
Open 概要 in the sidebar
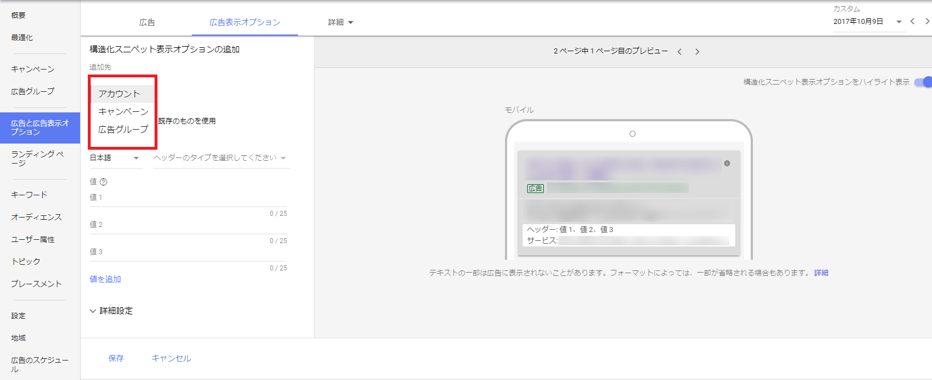pos(18,15)
